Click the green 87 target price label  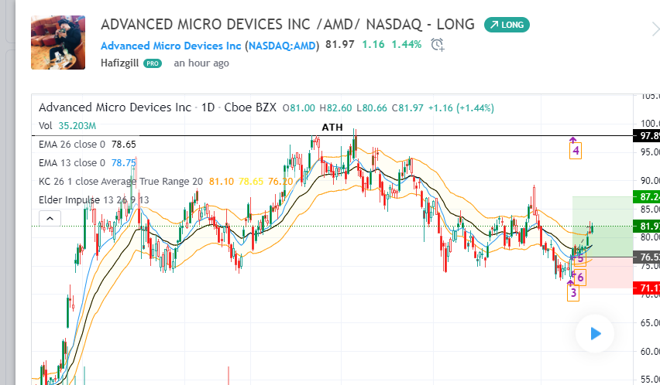(x=647, y=197)
